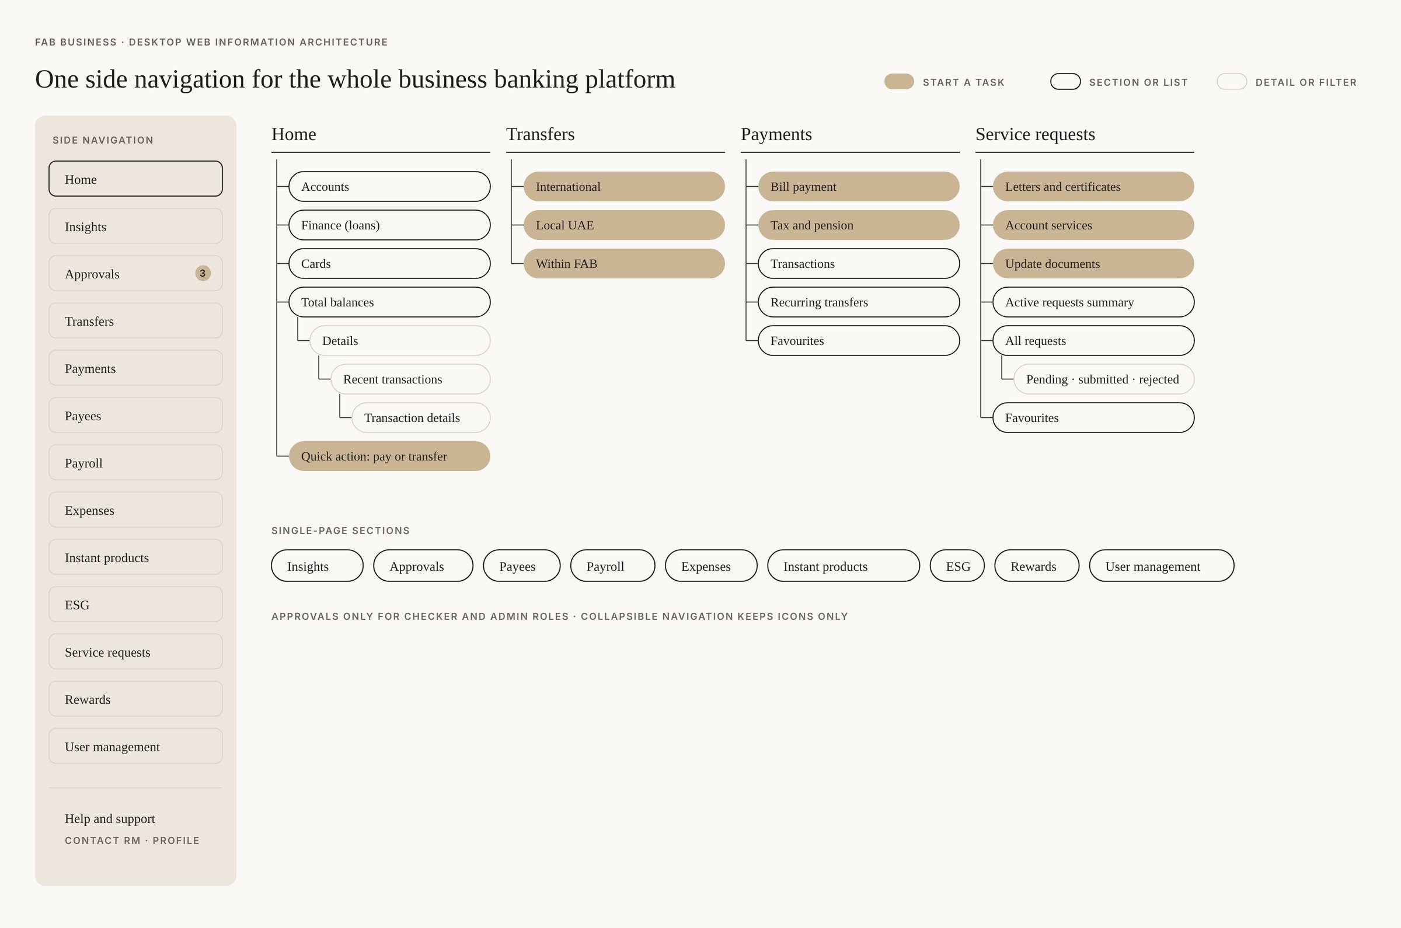Select the Expenses single-page section pill
1401x928 pixels.
(x=711, y=566)
